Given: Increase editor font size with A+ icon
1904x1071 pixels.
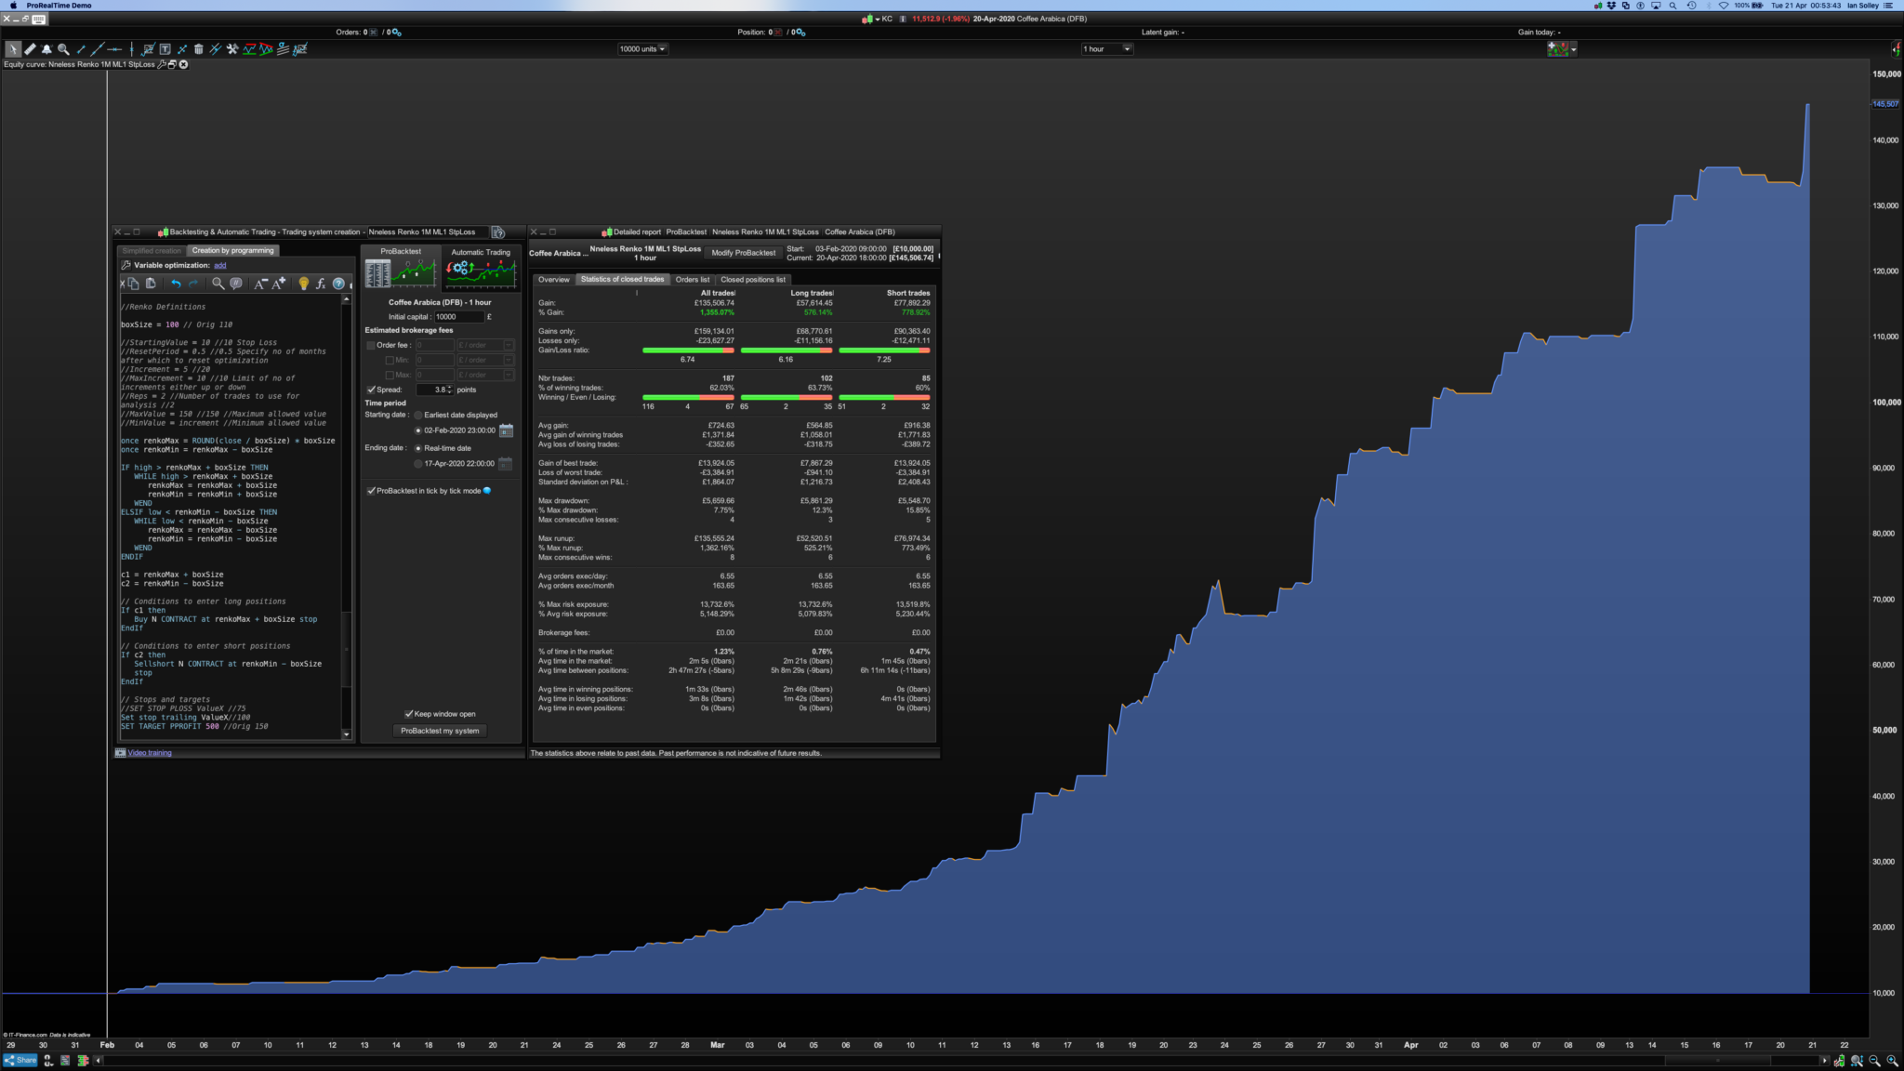Looking at the screenshot, I should [279, 284].
